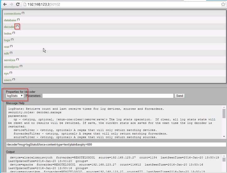The height and width of the screenshot is (173, 227).
Task: Open the users node link
Action: tap(8, 80)
